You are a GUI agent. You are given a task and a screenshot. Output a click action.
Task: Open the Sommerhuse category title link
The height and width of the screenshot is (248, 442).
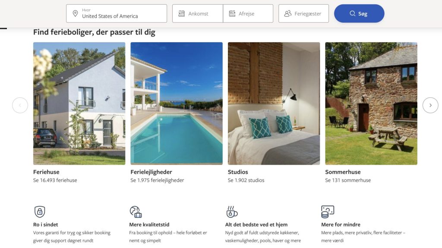[x=343, y=172]
